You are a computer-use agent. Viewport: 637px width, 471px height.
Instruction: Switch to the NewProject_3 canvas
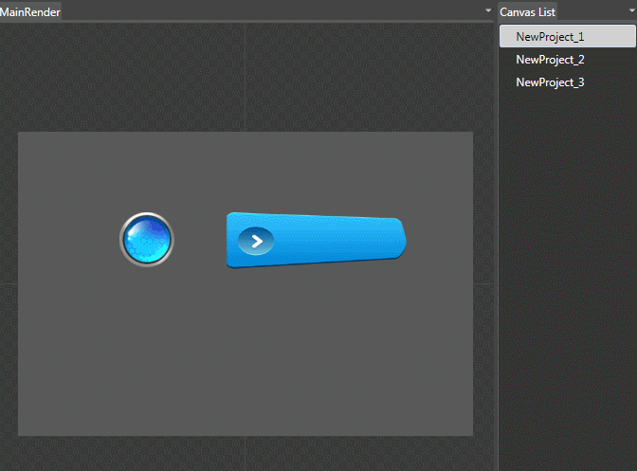[x=550, y=82]
